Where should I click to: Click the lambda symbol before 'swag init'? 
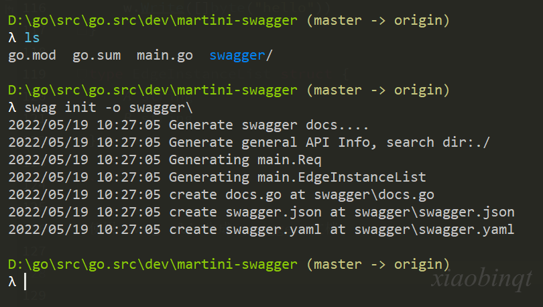[x=13, y=108]
